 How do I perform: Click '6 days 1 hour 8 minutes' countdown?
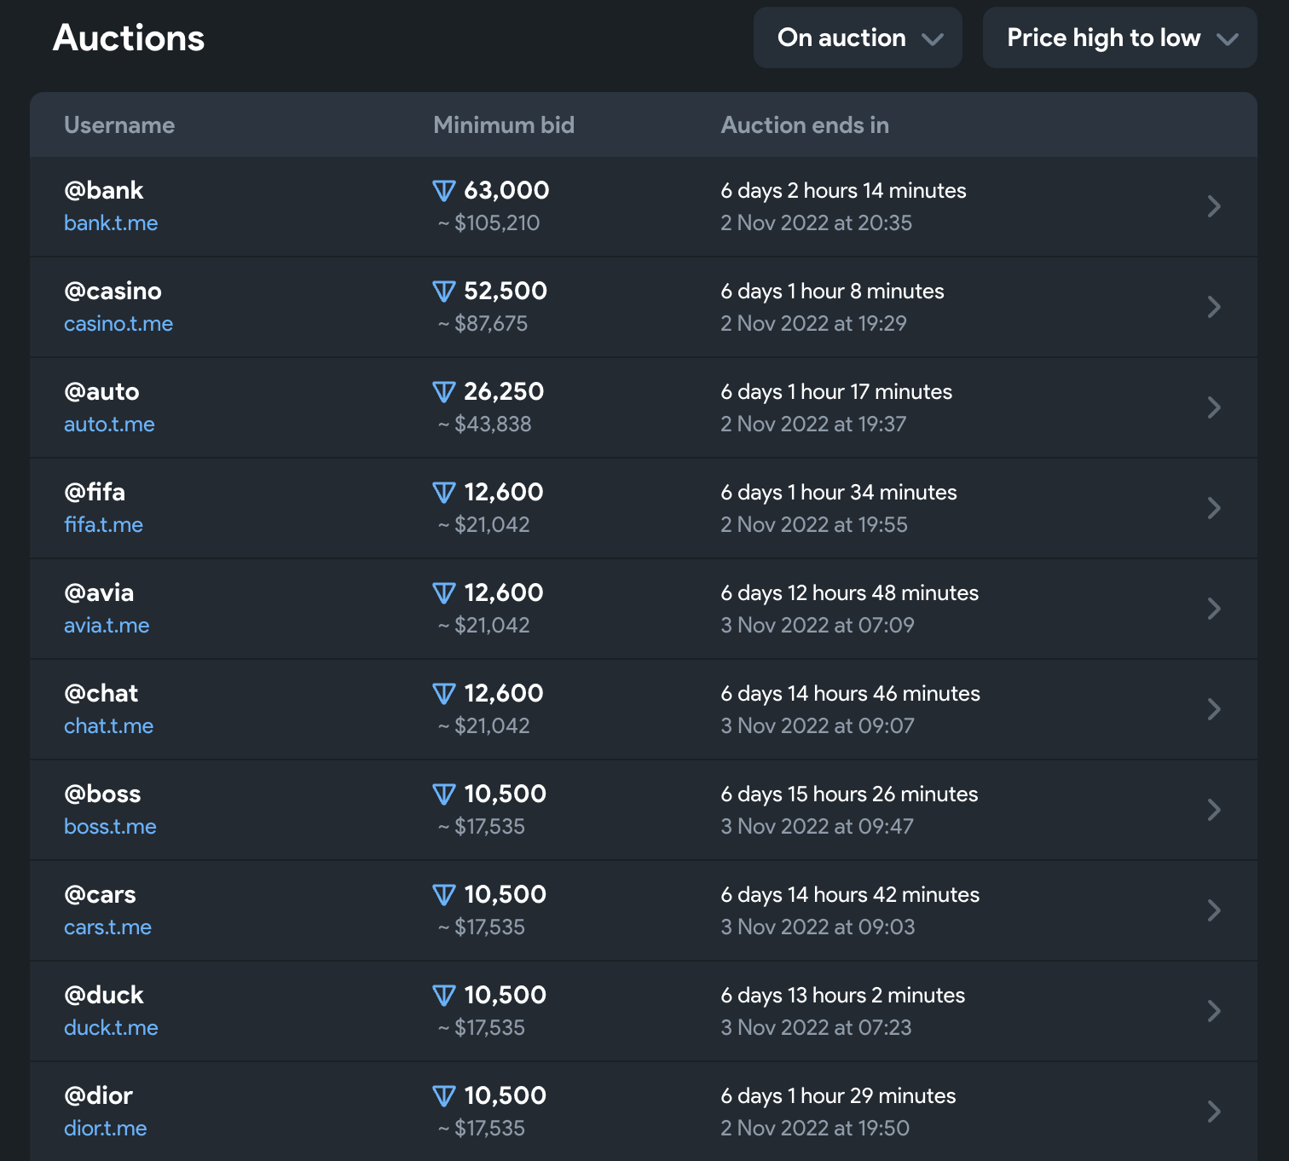[x=832, y=292]
